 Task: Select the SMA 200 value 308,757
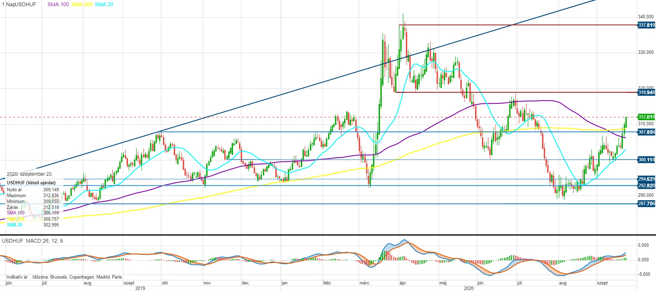point(51,219)
